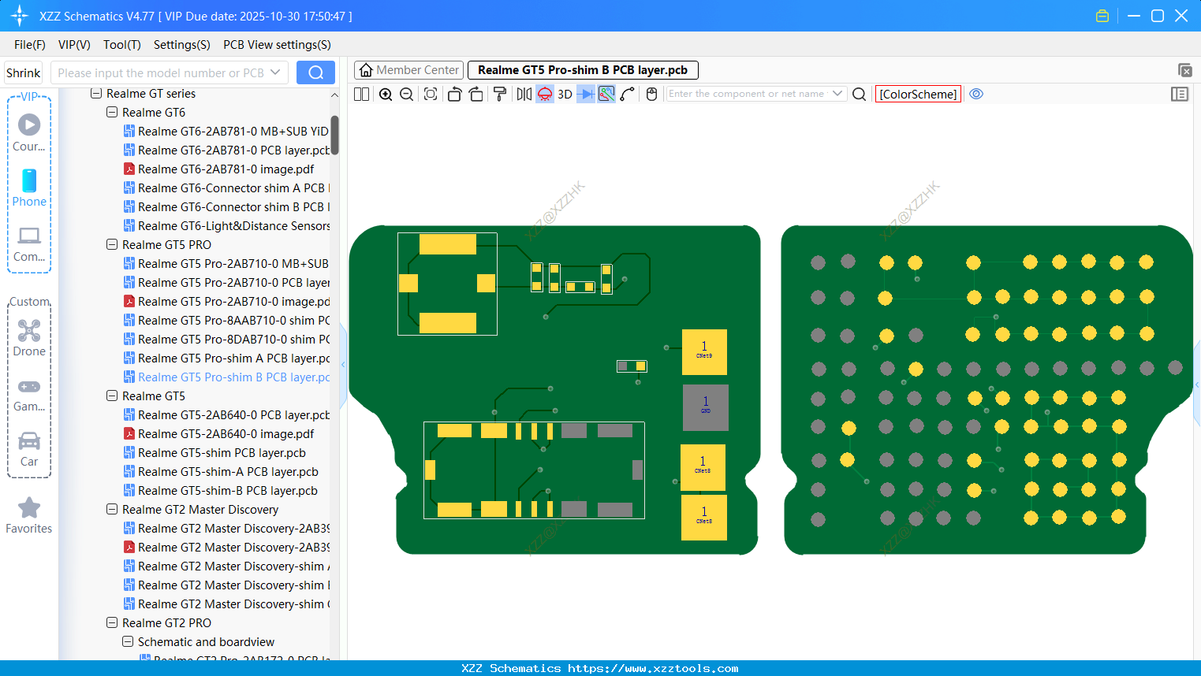Click the blue search button for model number
The height and width of the screenshot is (676, 1201).
pyautogui.click(x=315, y=72)
